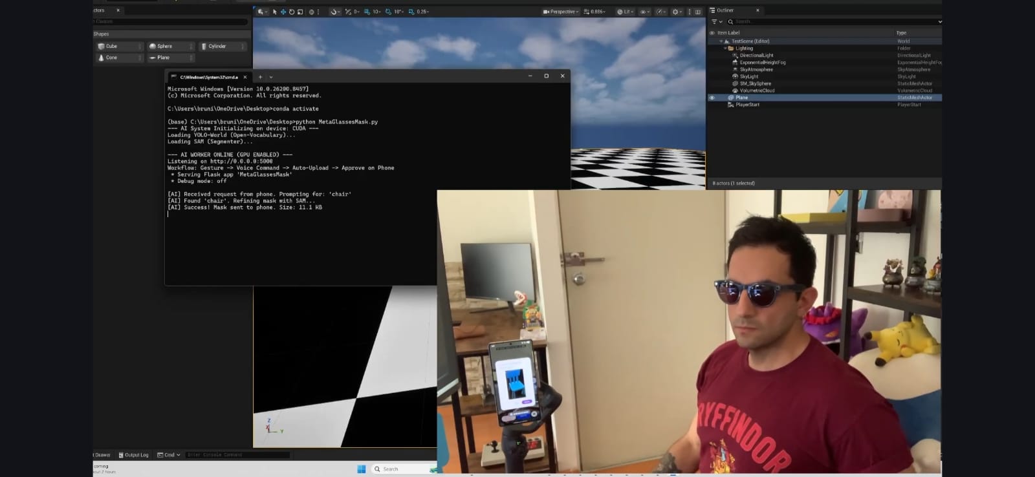The height and width of the screenshot is (477, 1035).
Task: Focus the Enter Console Command field
Action: [237, 455]
